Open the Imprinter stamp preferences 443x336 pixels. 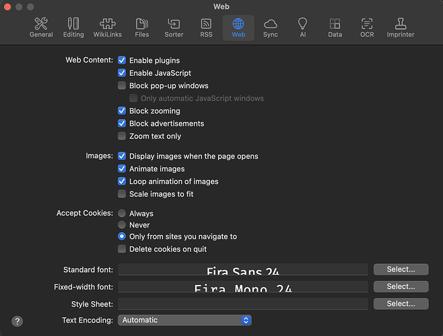click(x=401, y=28)
